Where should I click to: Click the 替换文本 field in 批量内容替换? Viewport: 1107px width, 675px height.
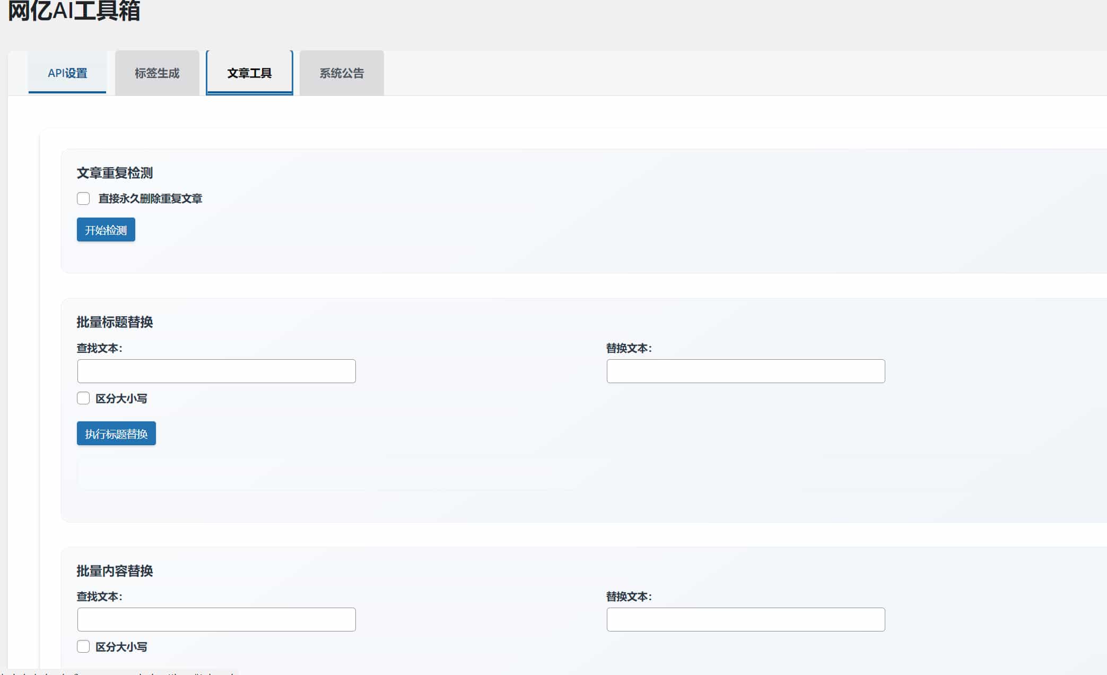point(745,619)
